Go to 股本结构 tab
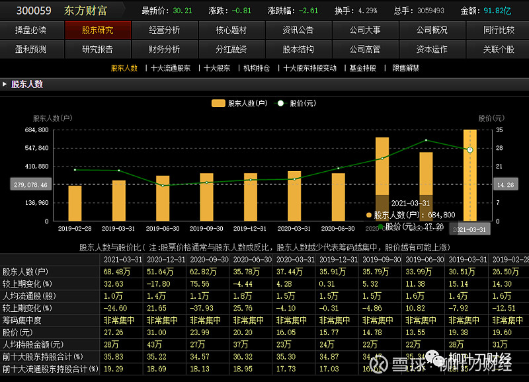This screenshot has height=382, width=529. coord(298,49)
